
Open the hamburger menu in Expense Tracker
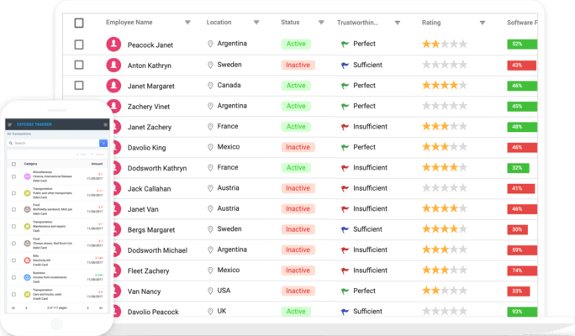(x=10, y=124)
